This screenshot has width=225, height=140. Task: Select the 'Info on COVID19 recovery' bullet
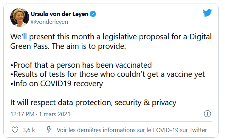[x=57, y=84]
